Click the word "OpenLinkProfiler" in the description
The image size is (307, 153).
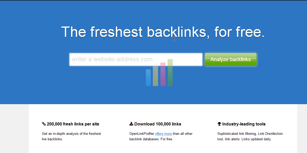(142, 134)
